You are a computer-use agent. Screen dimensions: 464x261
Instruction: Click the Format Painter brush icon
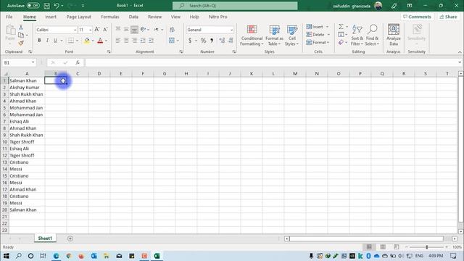(21, 43)
